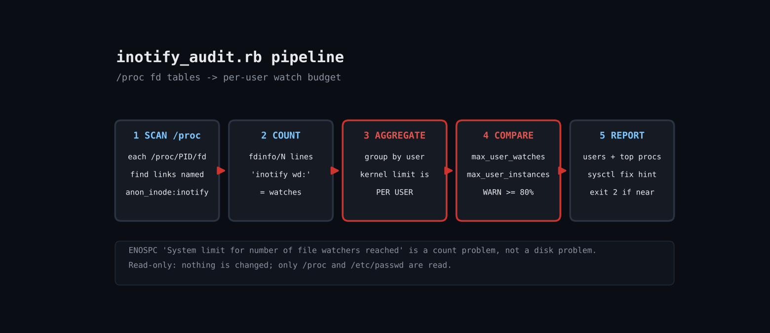Select the '4 COMPARE' heading
The height and width of the screenshot is (333, 770).
point(508,135)
